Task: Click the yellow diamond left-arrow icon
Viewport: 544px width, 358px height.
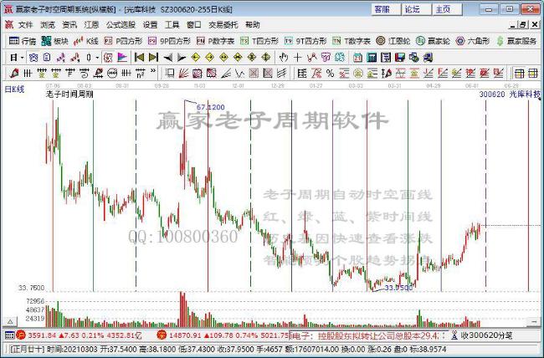Action: 196,58
